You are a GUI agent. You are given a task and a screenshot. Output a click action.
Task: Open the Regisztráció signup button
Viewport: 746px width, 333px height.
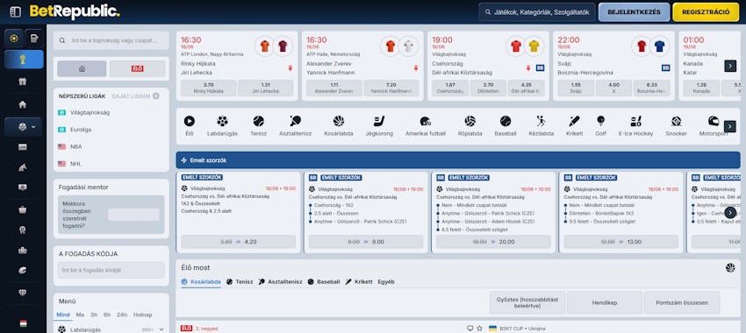point(706,12)
